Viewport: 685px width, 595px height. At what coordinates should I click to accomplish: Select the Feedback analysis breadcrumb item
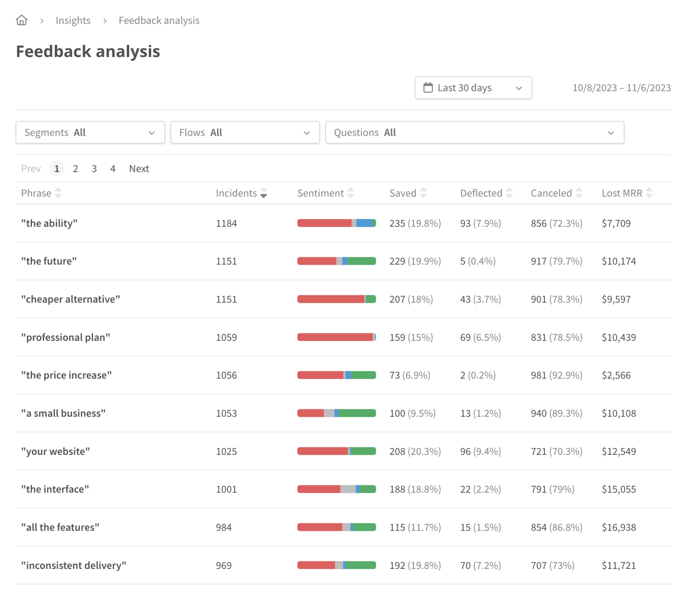tap(158, 20)
